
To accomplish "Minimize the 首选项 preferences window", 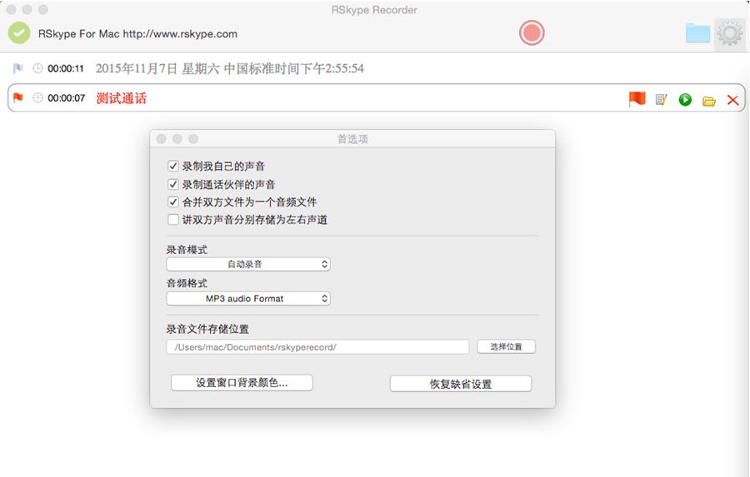I will pyautogui.click(x=177, y=139).
